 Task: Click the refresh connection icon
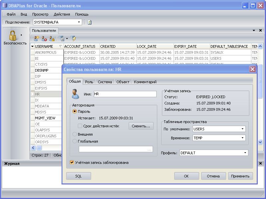coord(89,22)
